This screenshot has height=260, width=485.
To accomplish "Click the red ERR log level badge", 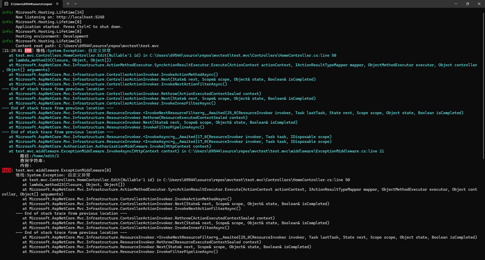I will point(28,51).
